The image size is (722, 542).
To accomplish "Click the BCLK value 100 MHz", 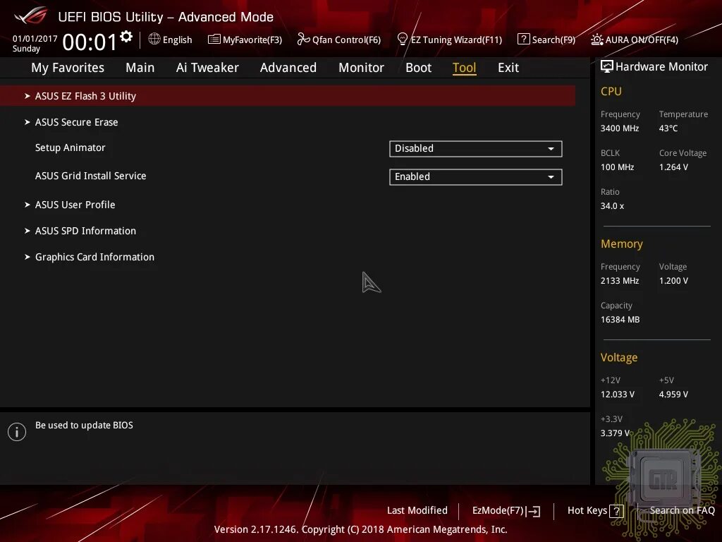I will click(x=618, y=167).
